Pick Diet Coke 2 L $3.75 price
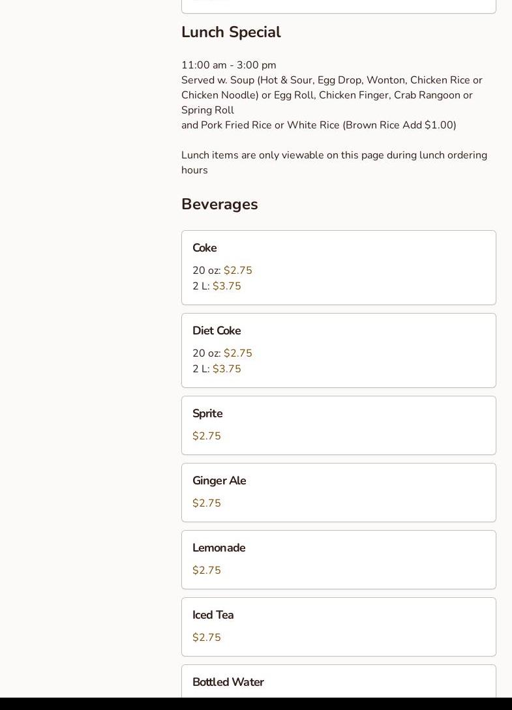Screen dimensions: 512x710 [217, 369]
